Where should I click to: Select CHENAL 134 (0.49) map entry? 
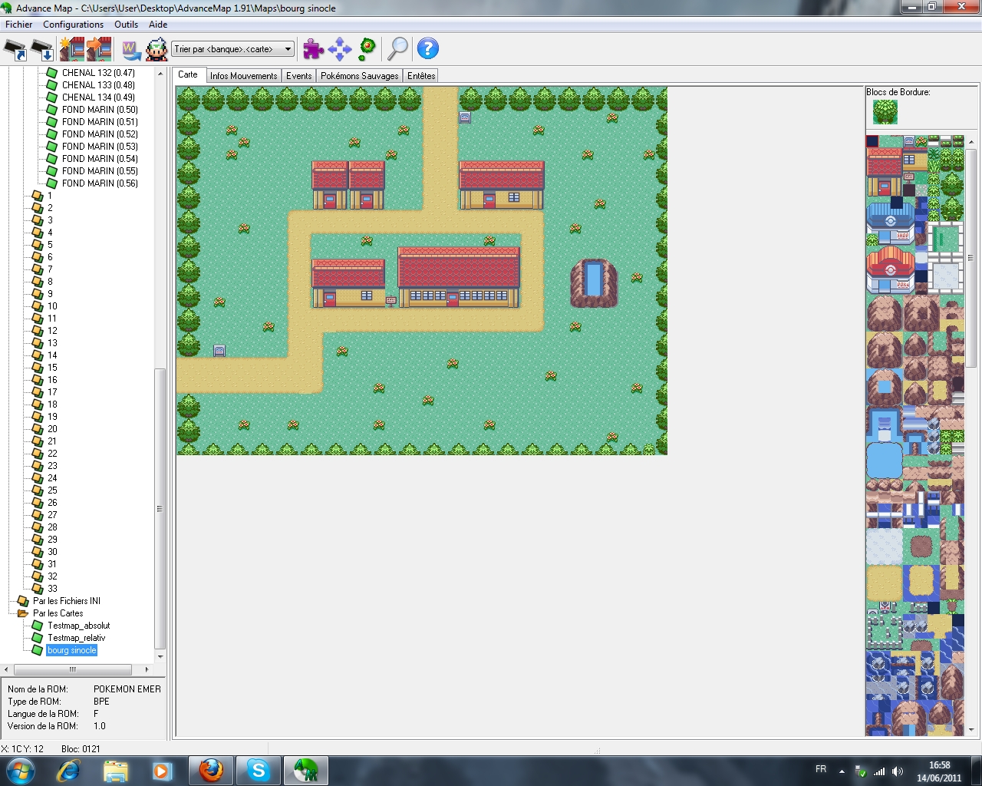click(x=98, y=97)
